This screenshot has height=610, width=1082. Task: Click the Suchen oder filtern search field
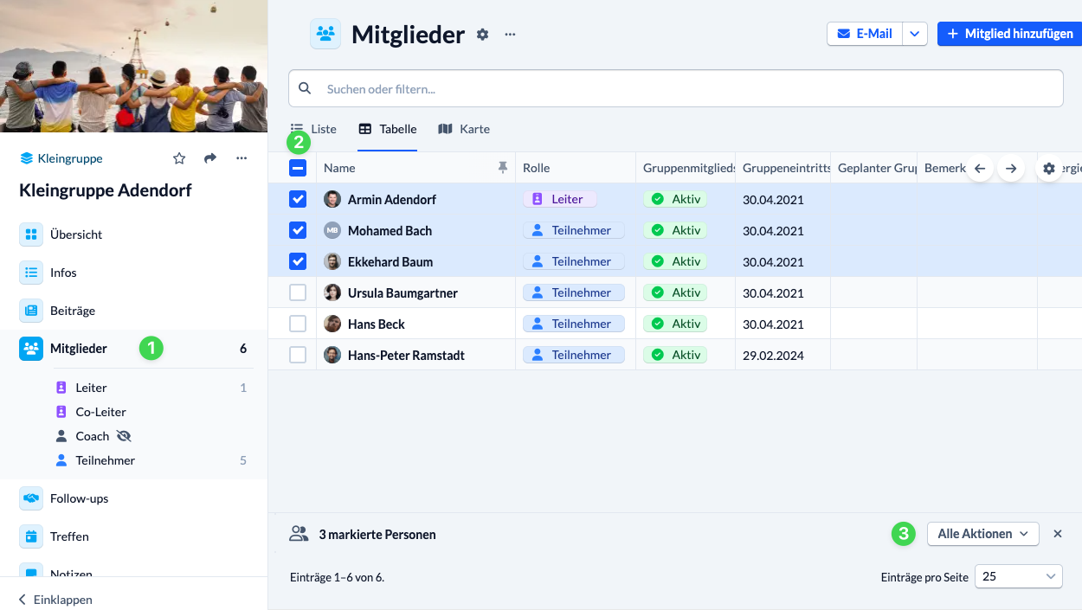coord(675,88)
